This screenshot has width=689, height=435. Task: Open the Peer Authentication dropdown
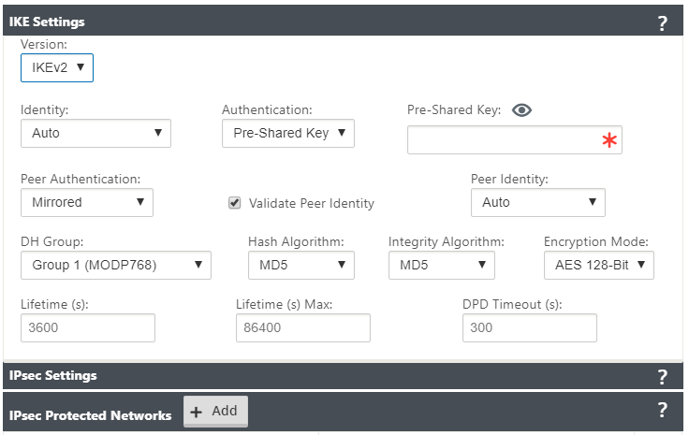click(87, 202)
